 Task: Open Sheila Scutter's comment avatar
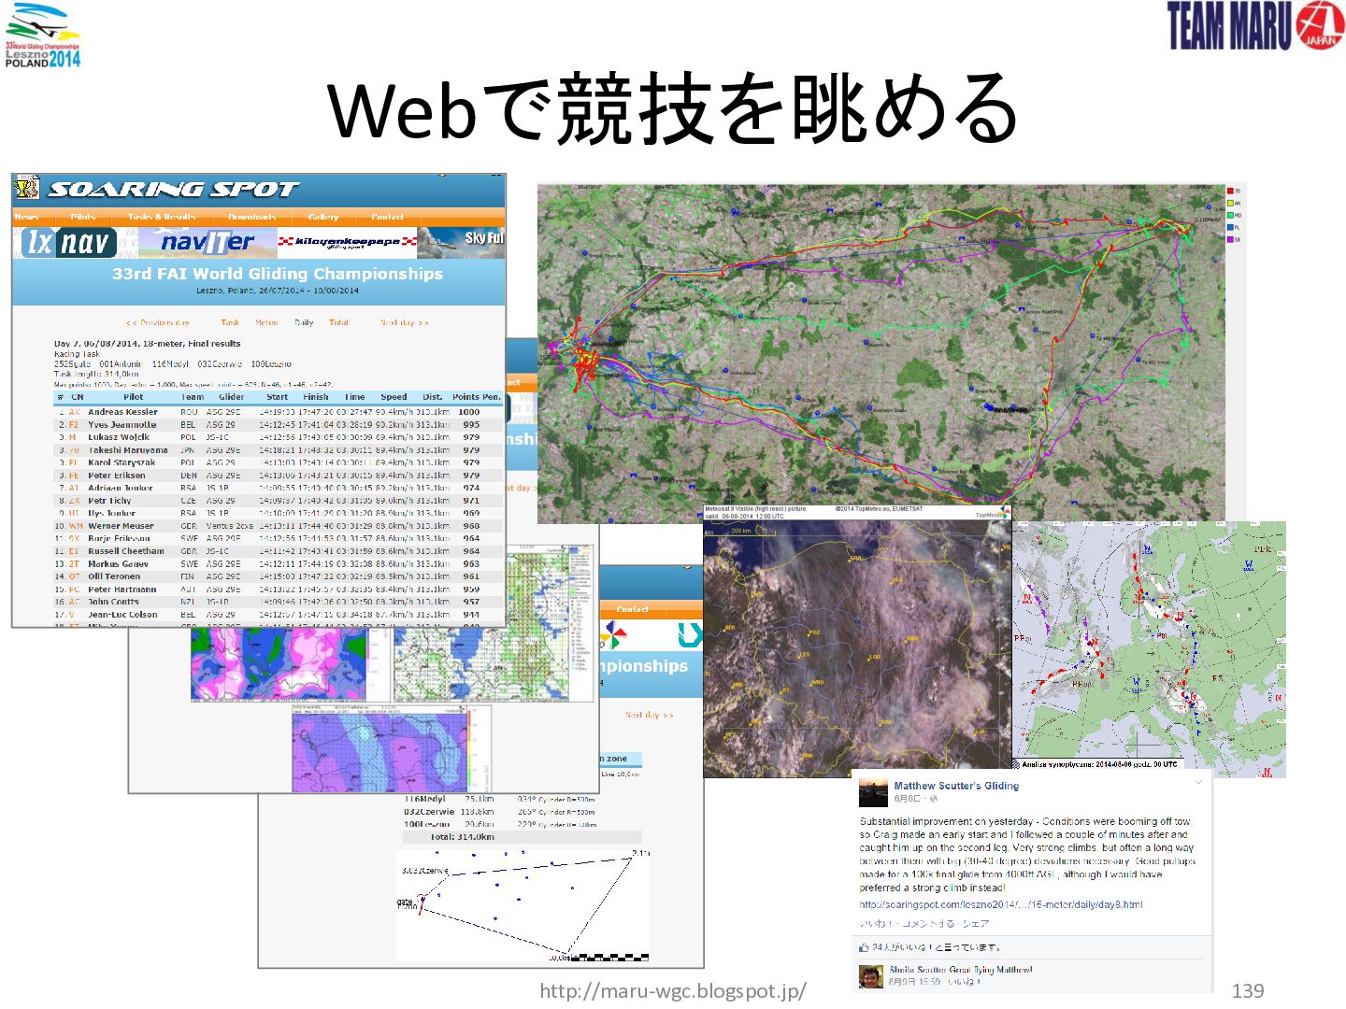(871, 976)
